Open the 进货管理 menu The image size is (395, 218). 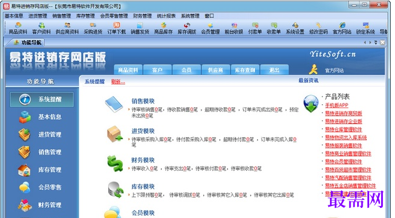click(x=38, y=16)
